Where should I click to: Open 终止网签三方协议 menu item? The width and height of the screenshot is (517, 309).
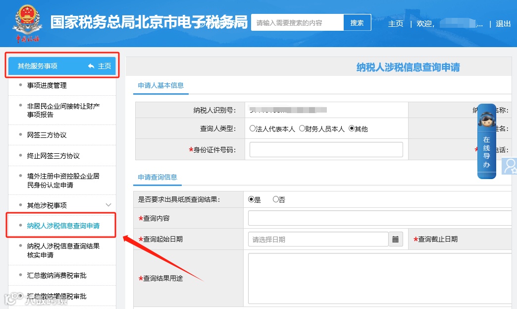pyautogui.click(x=53, y=156)
